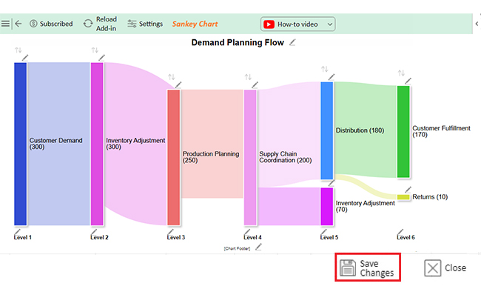Image resolution: width=481 pixels, height=289 pixels.
Task: Click the Customer Fulfillment (170) label
Action: pyautogui.click(x=441, y=131)
